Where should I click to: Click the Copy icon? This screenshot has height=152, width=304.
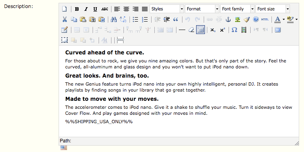coord(74,19)
